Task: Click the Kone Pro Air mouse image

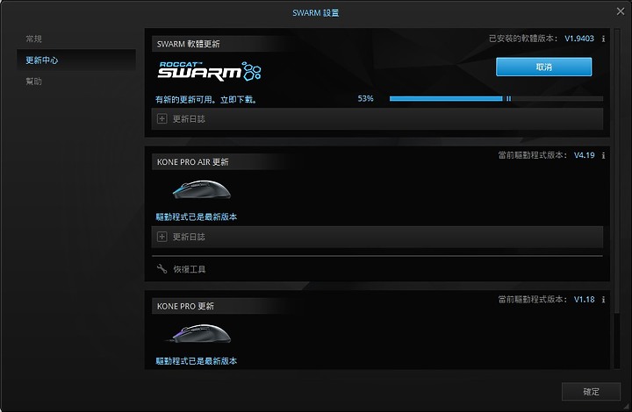Action: pos(202,189)
